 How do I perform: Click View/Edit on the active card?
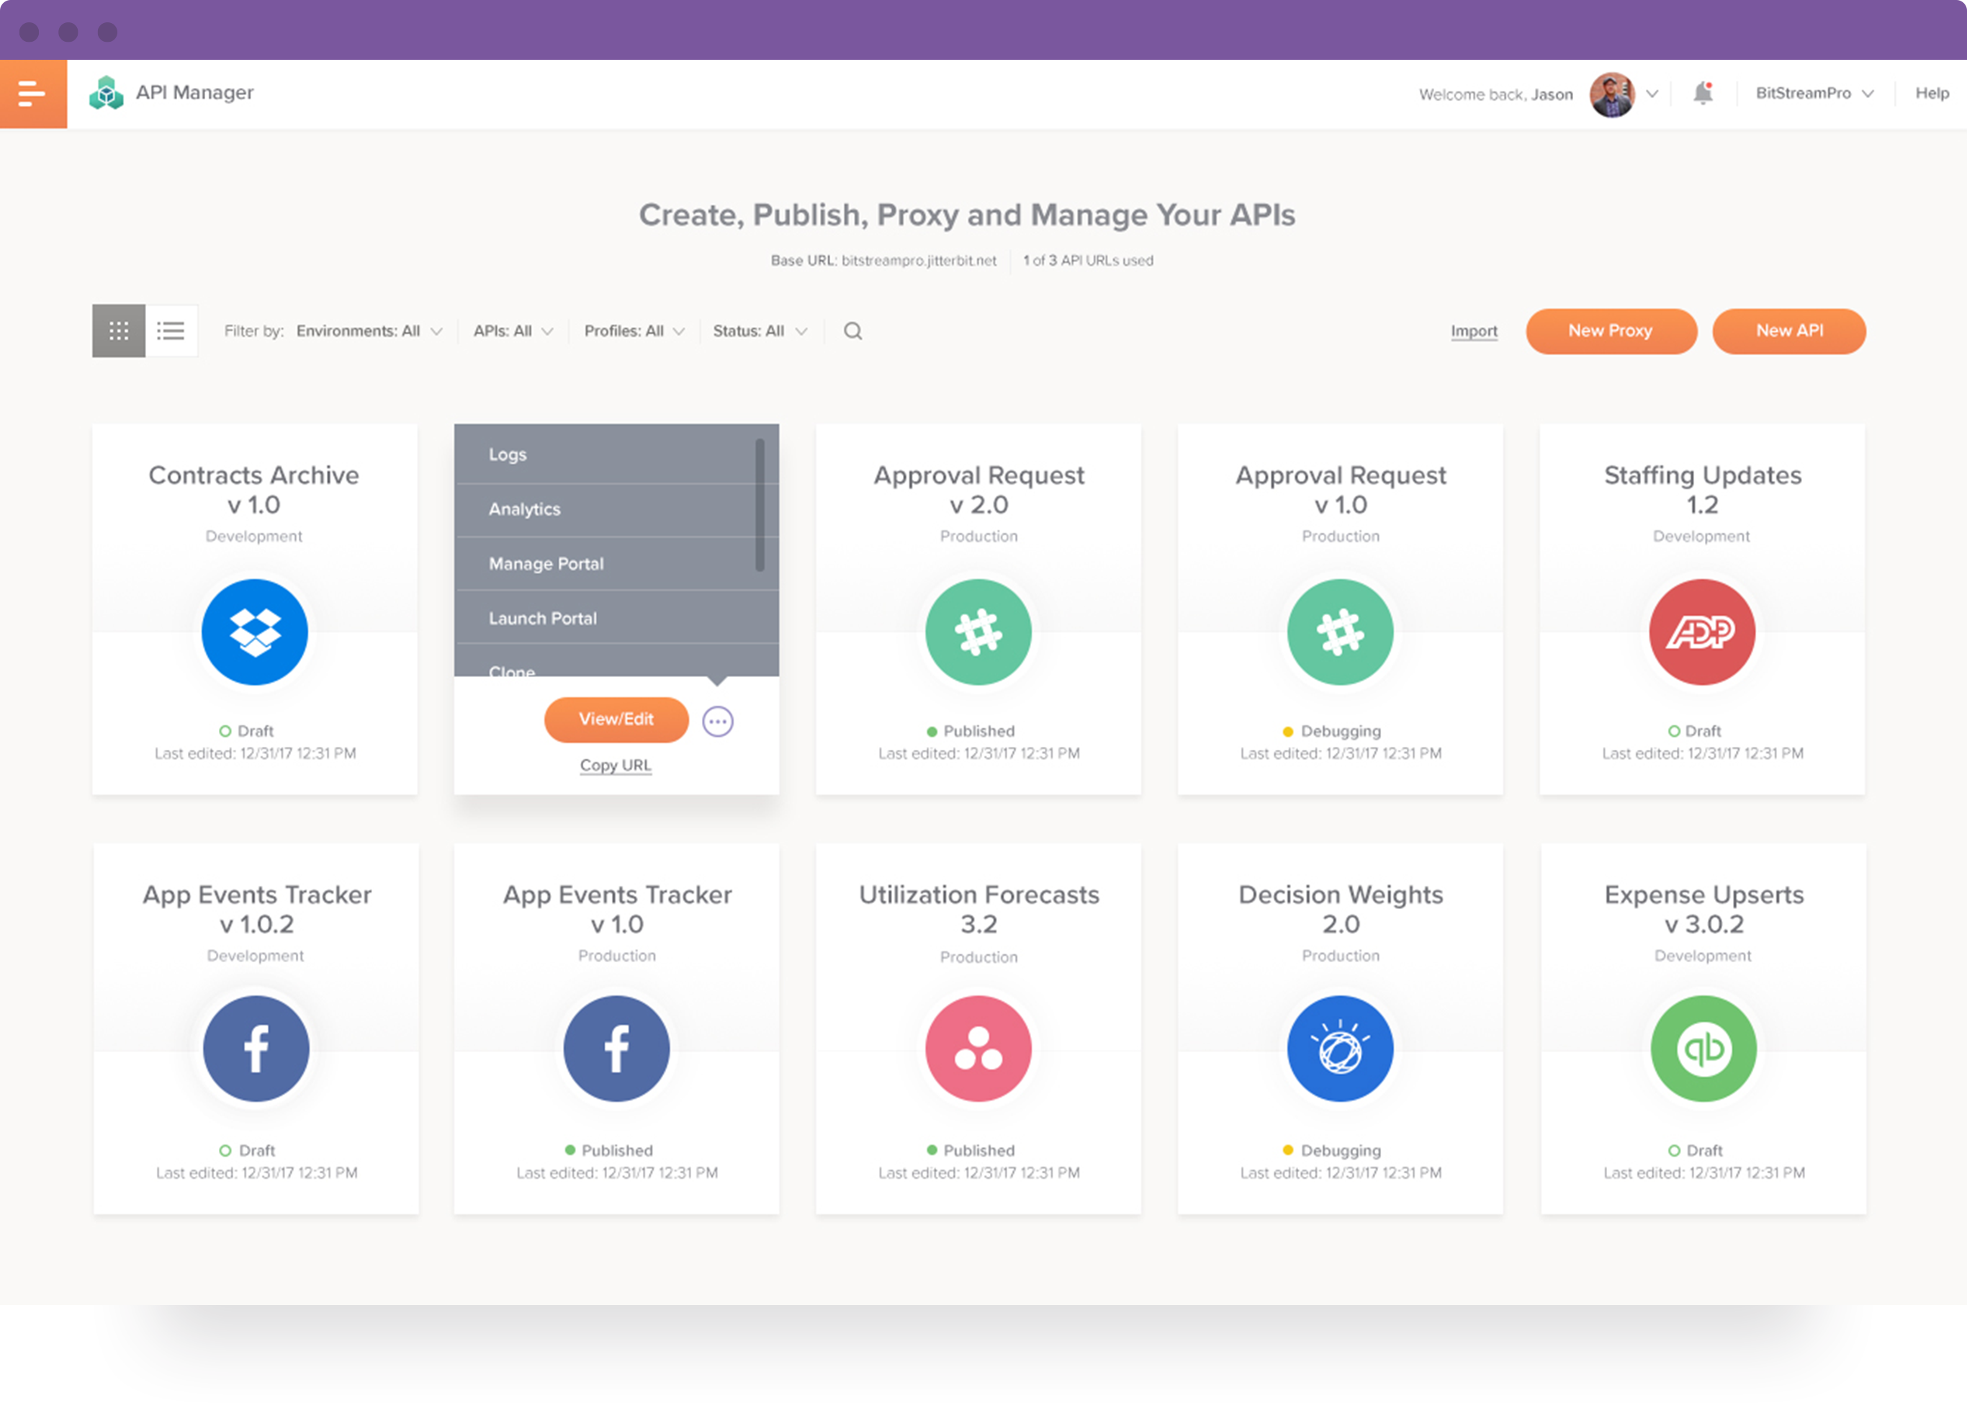point(615,718)
